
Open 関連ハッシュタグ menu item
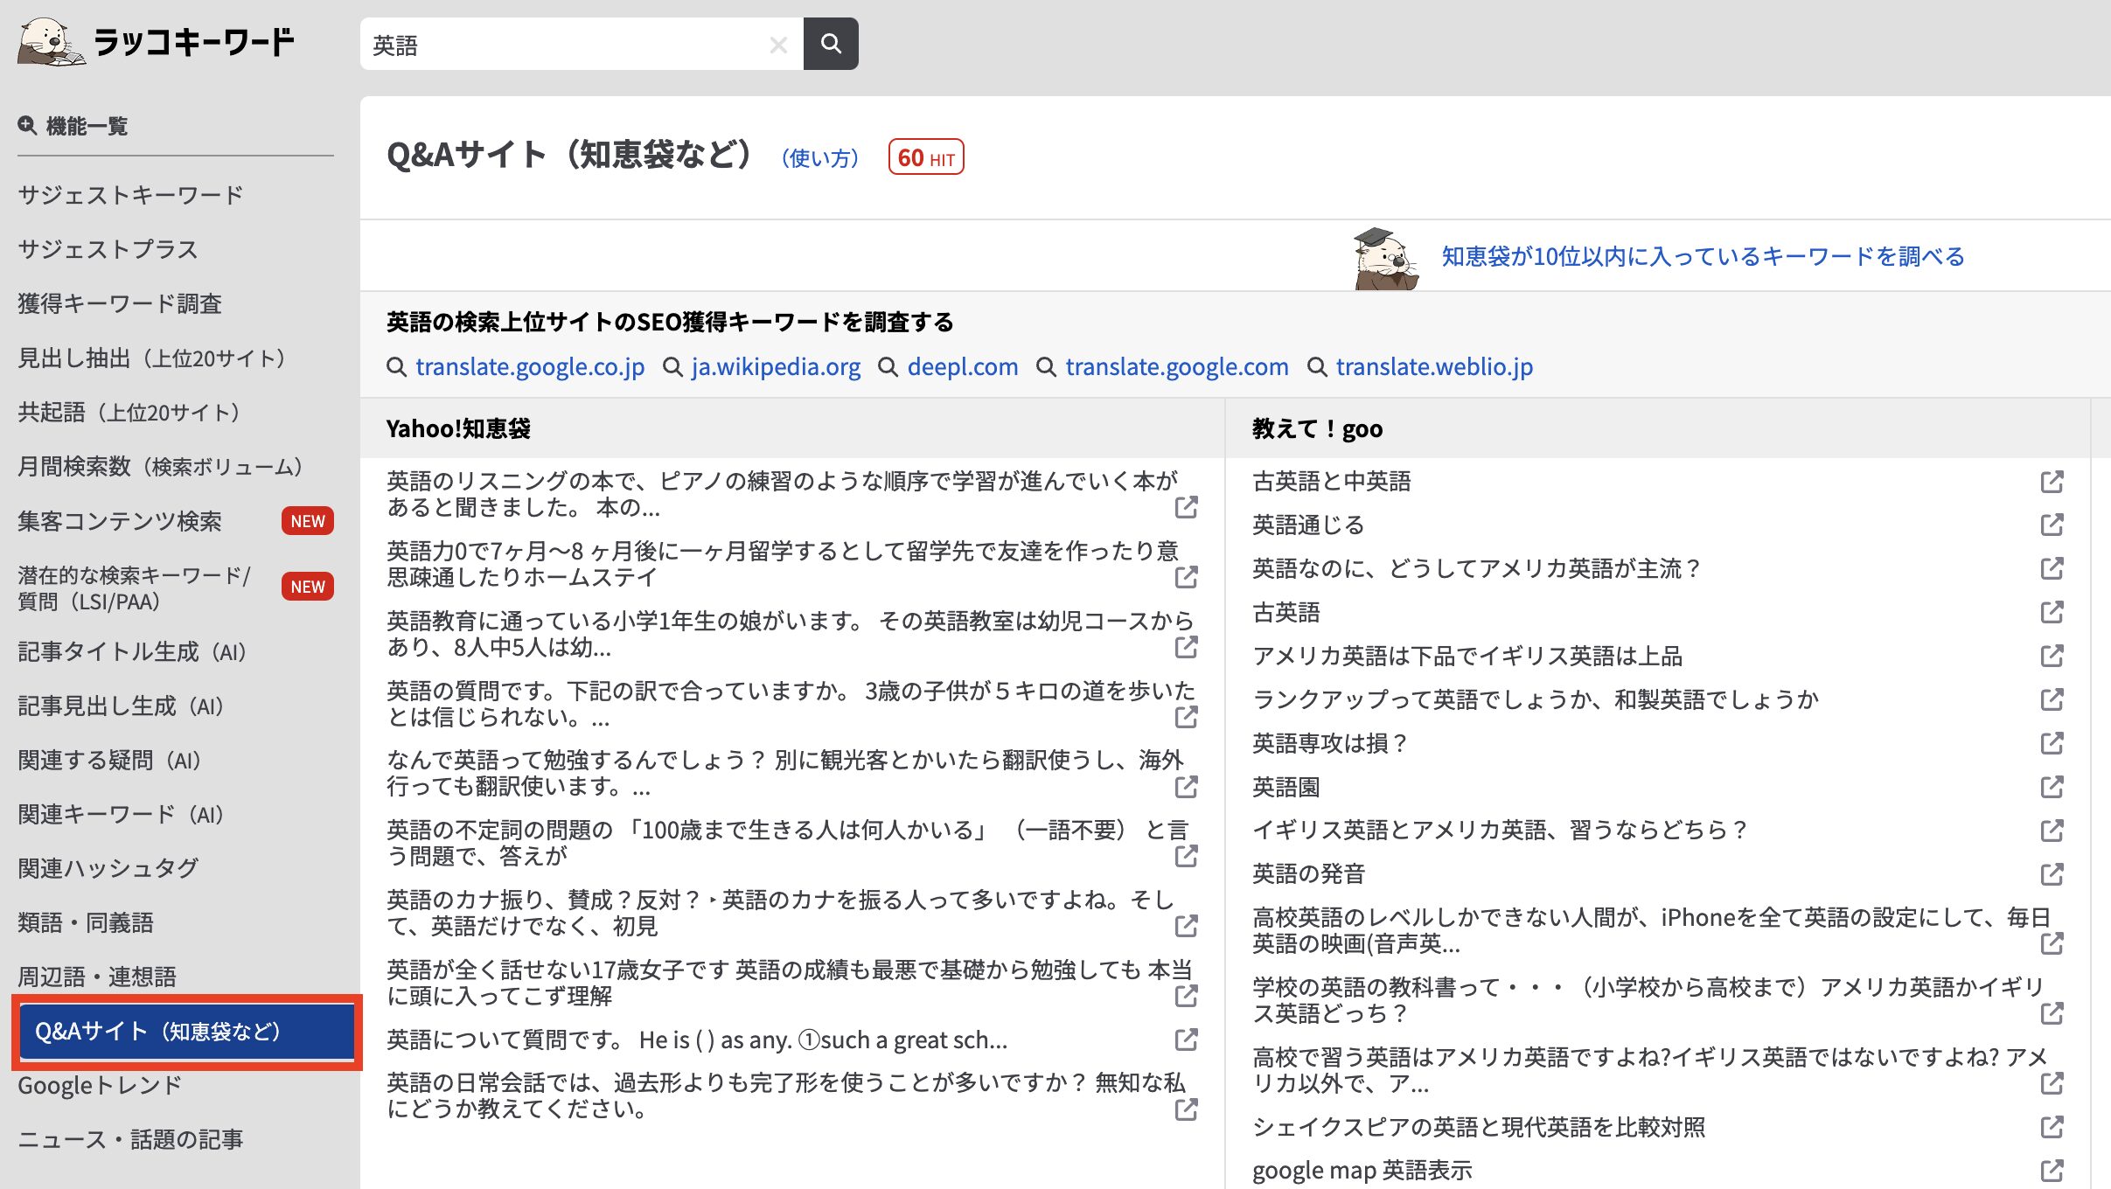[x=108, y=868]
